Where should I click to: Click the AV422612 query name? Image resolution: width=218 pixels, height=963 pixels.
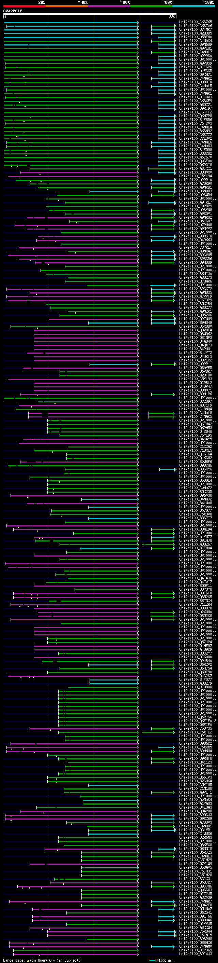coord(13,11)
